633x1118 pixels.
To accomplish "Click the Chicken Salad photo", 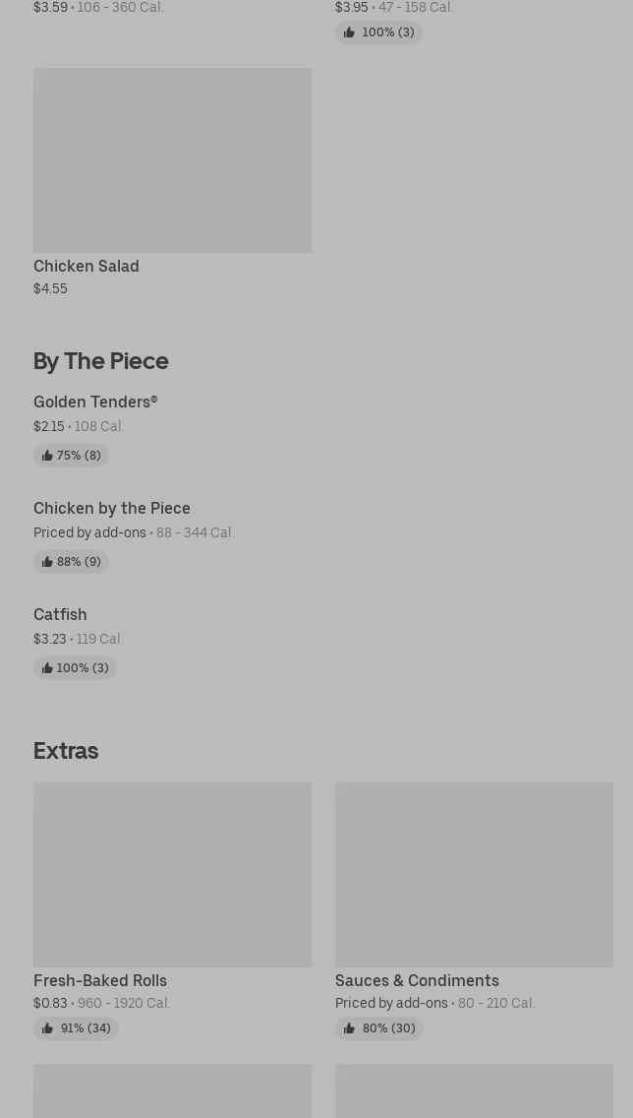I will (172, 159).
